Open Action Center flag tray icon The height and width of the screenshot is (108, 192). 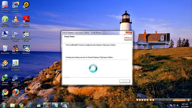pos(171,105)
